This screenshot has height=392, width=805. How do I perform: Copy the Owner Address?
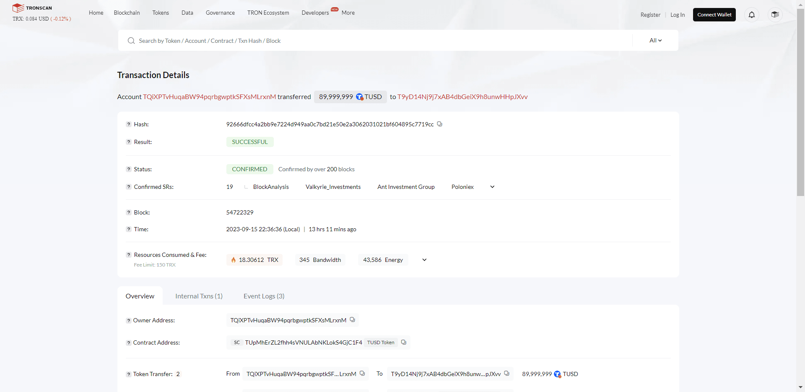click(352, 320)
